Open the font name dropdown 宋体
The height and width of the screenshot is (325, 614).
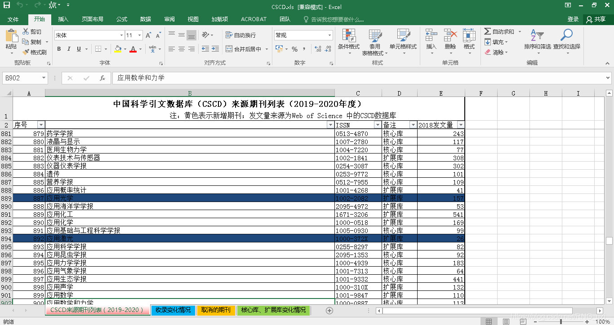[x=121, y=35]
